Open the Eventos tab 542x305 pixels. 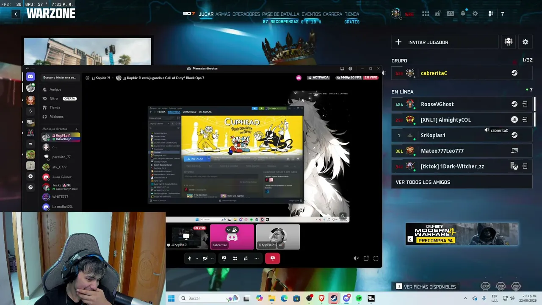pos(311,14)
